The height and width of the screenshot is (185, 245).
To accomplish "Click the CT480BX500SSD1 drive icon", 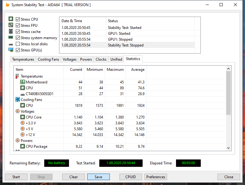I will (23, 94).
